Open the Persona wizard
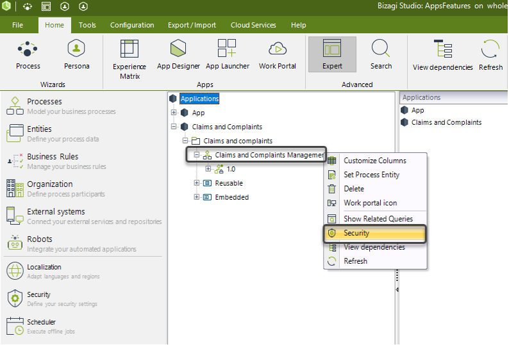The width and height of the screenshot is (509, 345). click(x=76, y=55)
